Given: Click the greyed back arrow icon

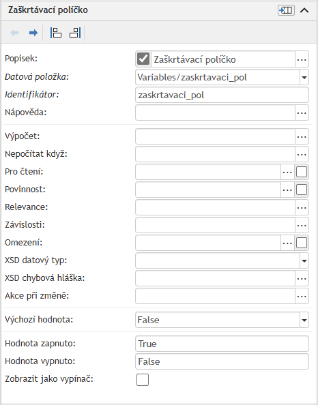Looking at the screenshot, I should (14, 33).
